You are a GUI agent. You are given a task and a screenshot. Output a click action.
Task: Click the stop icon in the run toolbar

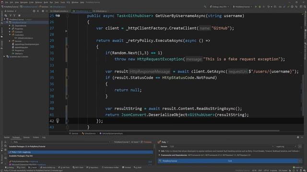tap(263, 7)
